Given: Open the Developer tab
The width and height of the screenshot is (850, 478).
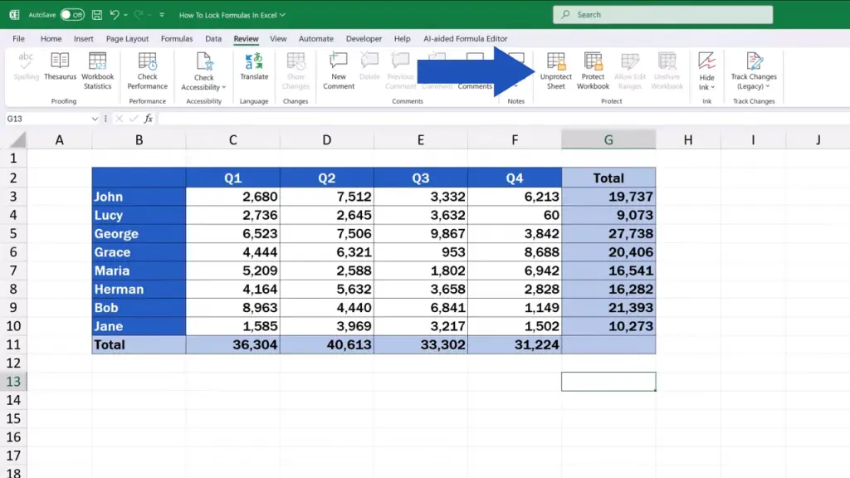Looking at the screenshot, I should (x=364, y=39).
